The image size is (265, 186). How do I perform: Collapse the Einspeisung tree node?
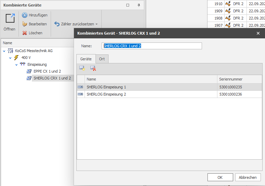[16, 65]
